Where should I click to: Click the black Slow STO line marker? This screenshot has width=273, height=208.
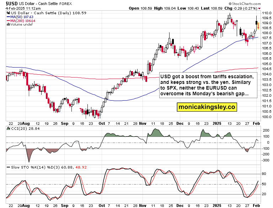8,167
